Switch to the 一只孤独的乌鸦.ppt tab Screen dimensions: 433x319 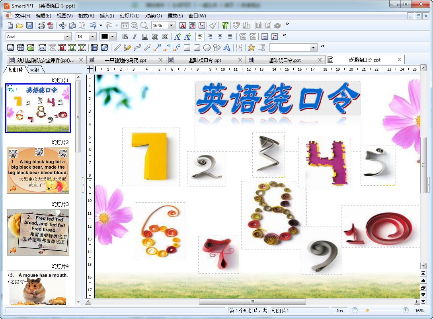point(126,60)
